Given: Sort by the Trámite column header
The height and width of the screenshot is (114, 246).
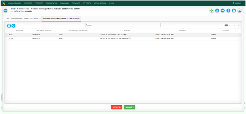Looking at the screenshot, I should point(127,30).
